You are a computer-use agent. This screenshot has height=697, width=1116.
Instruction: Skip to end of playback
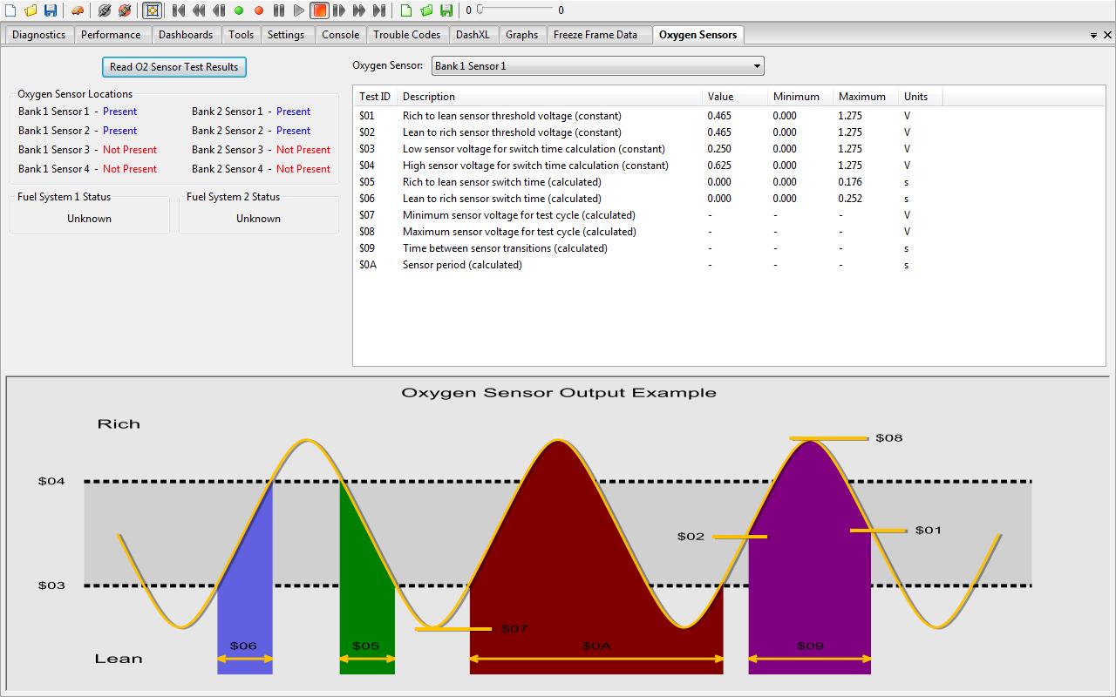tap(379, 10)
